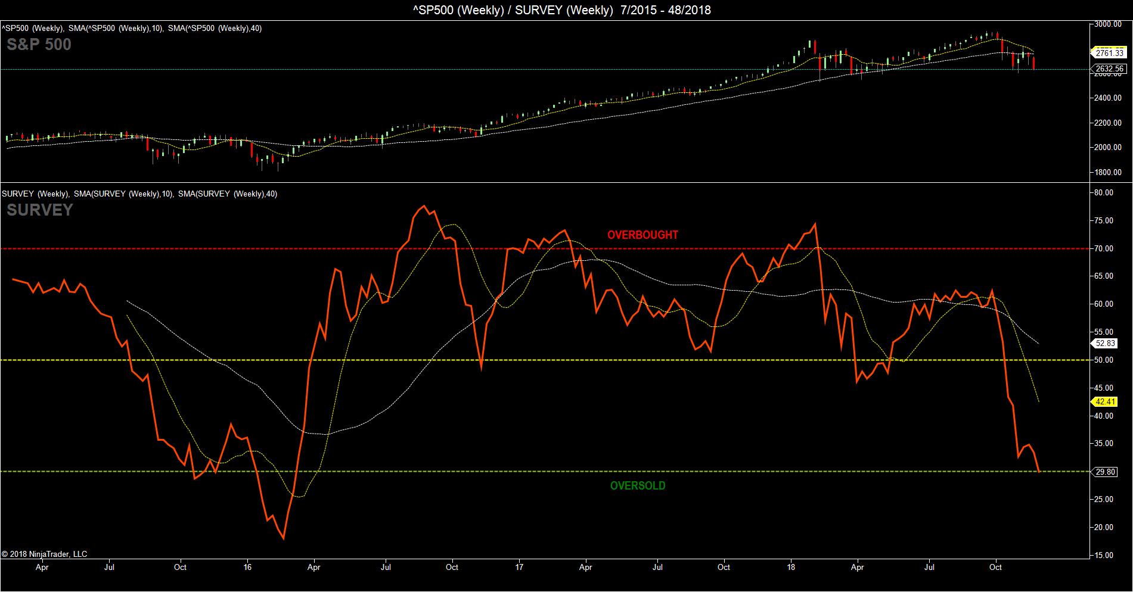This screenshot has width=1133, height=592.
Task: Click the 20.00 survey axis label
Action: coord(1104,527)
